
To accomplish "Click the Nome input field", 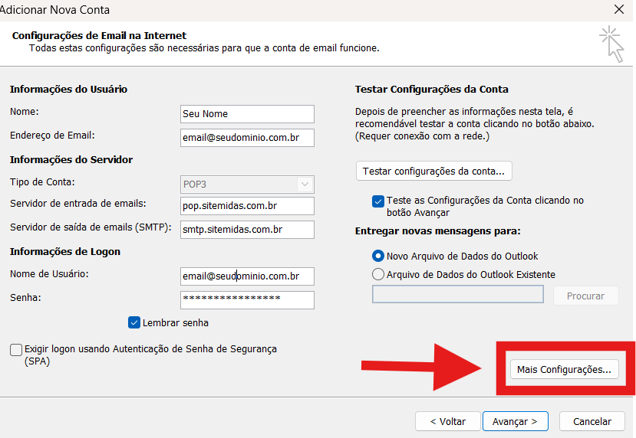I will 247,114.
